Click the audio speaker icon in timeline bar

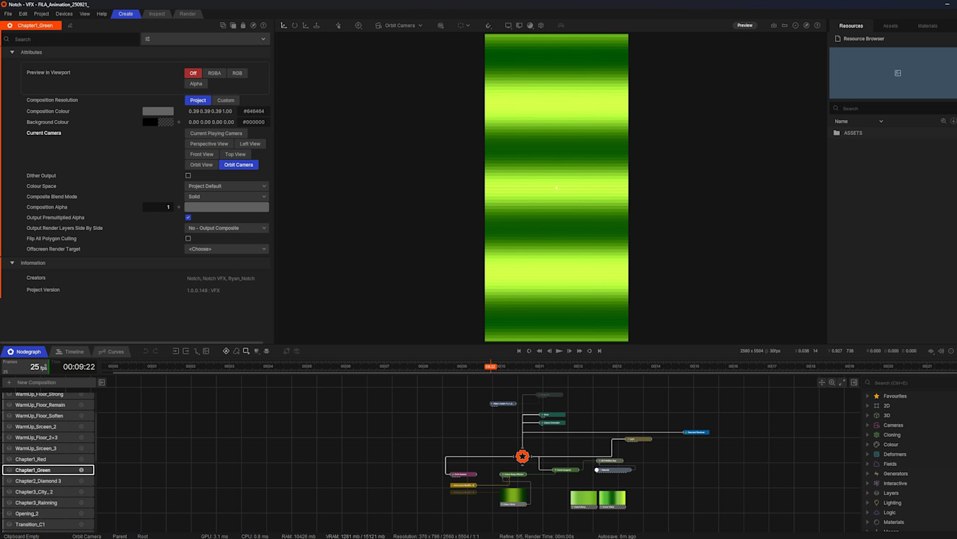pos(941,351)
